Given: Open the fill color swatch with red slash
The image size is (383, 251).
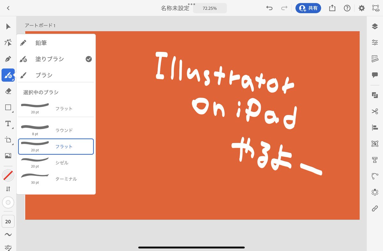Looking at the screenshot, I should [x=8, y=176].
